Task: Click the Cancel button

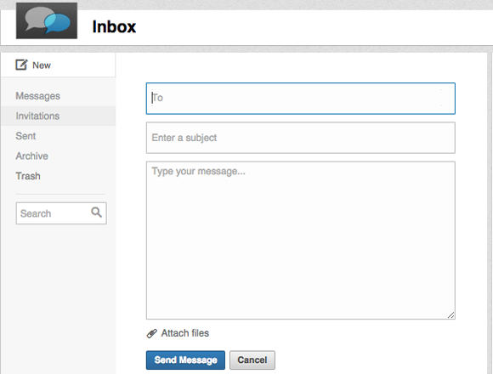Action: [252, 360]
